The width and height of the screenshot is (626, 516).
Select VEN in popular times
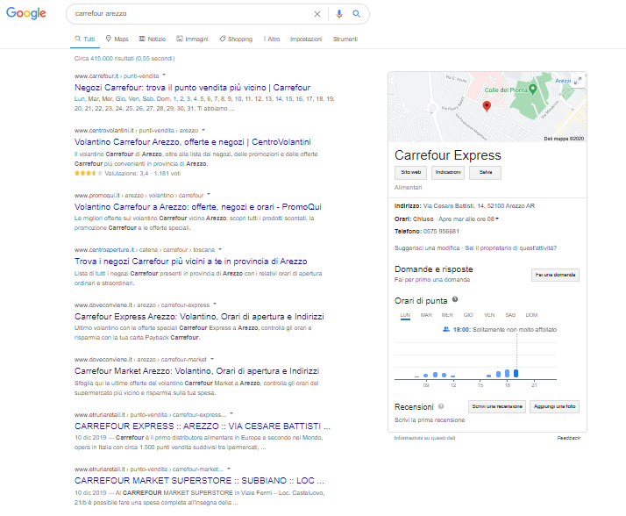489,315
